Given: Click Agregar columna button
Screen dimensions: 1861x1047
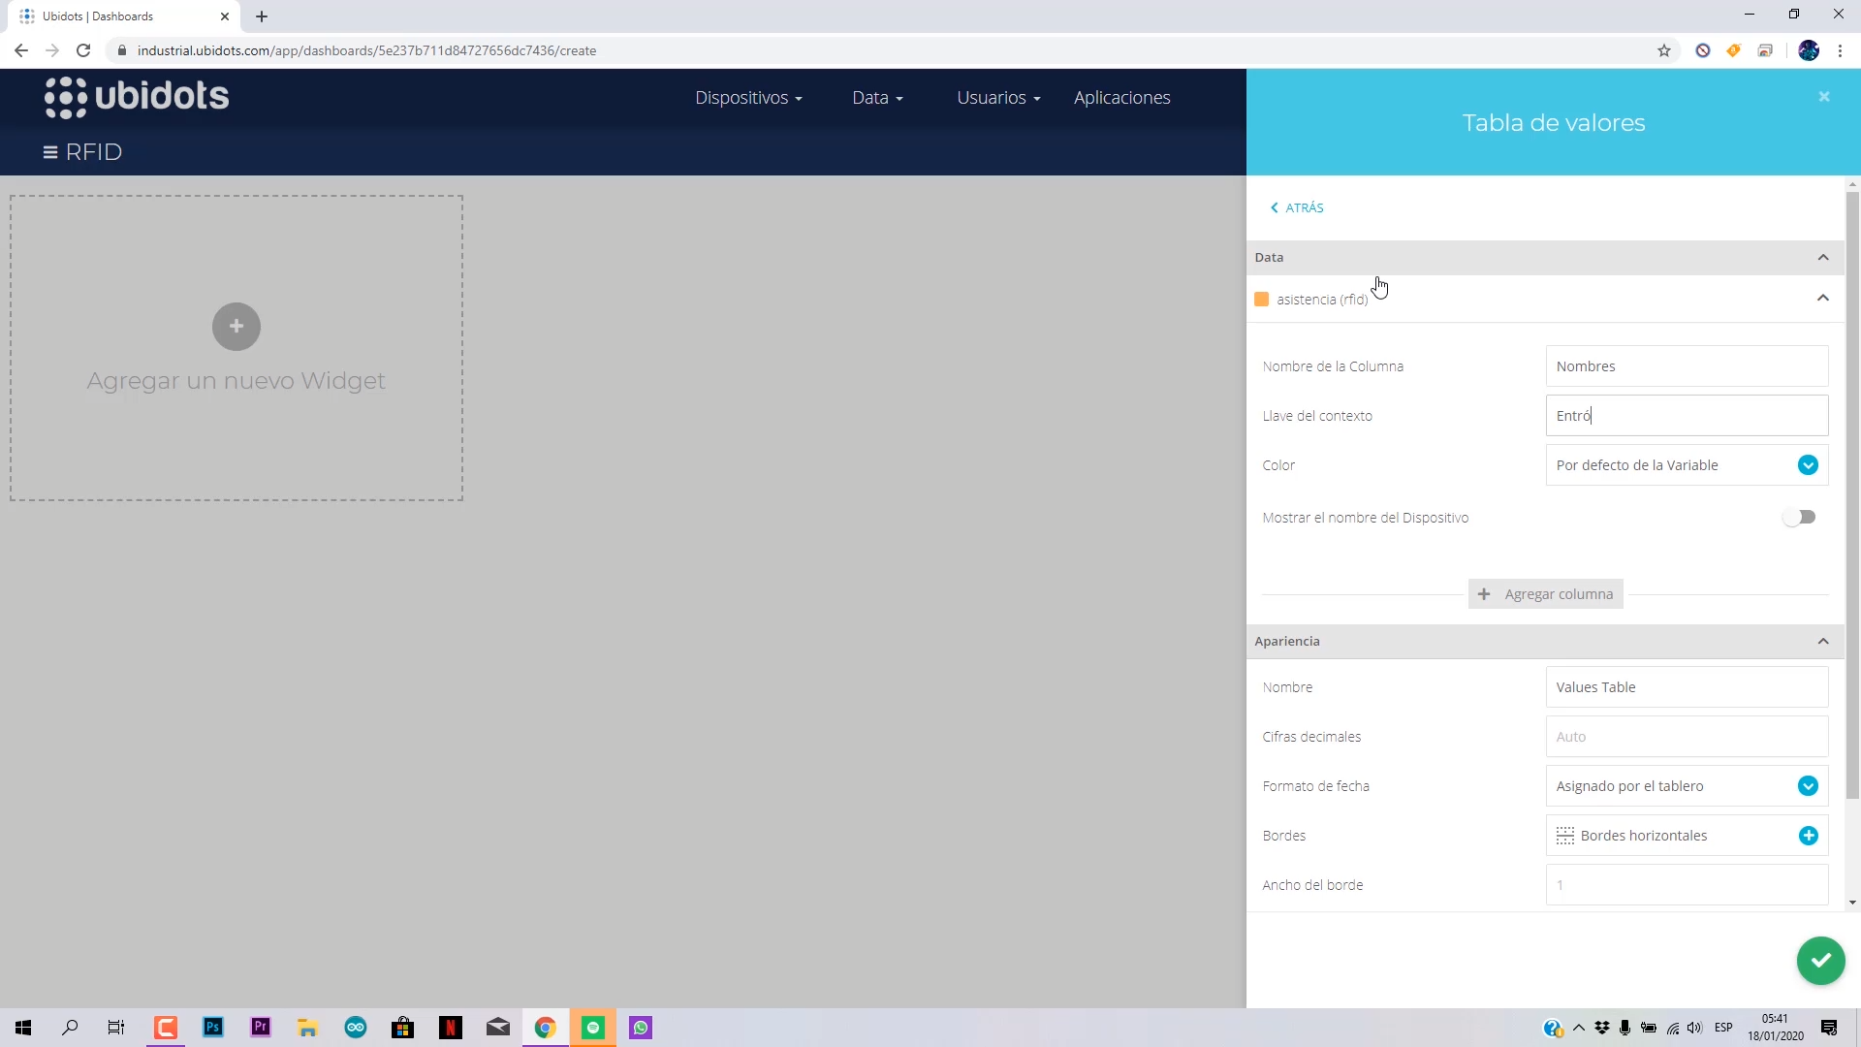Looking at the screenshot, I should point(1545,594).
